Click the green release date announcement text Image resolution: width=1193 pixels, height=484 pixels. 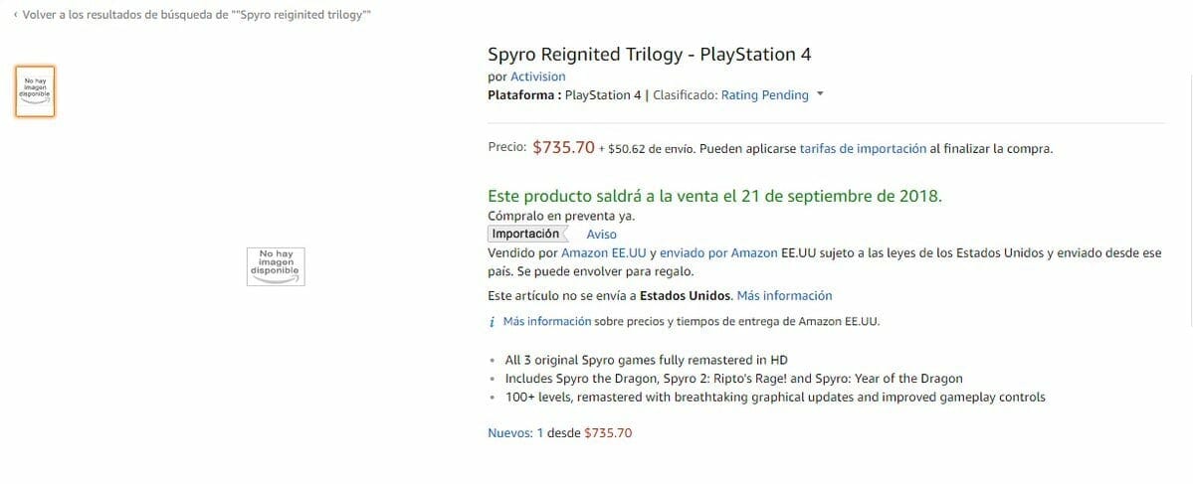(714, 196)
